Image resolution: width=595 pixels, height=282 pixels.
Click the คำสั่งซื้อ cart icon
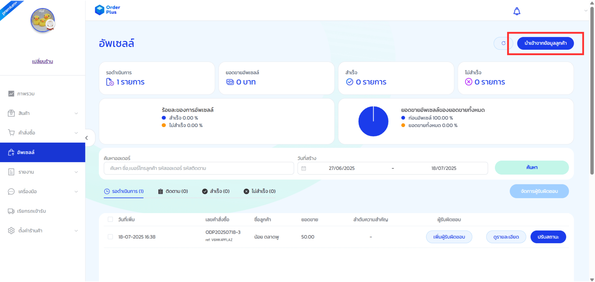[x=11, y=133]
